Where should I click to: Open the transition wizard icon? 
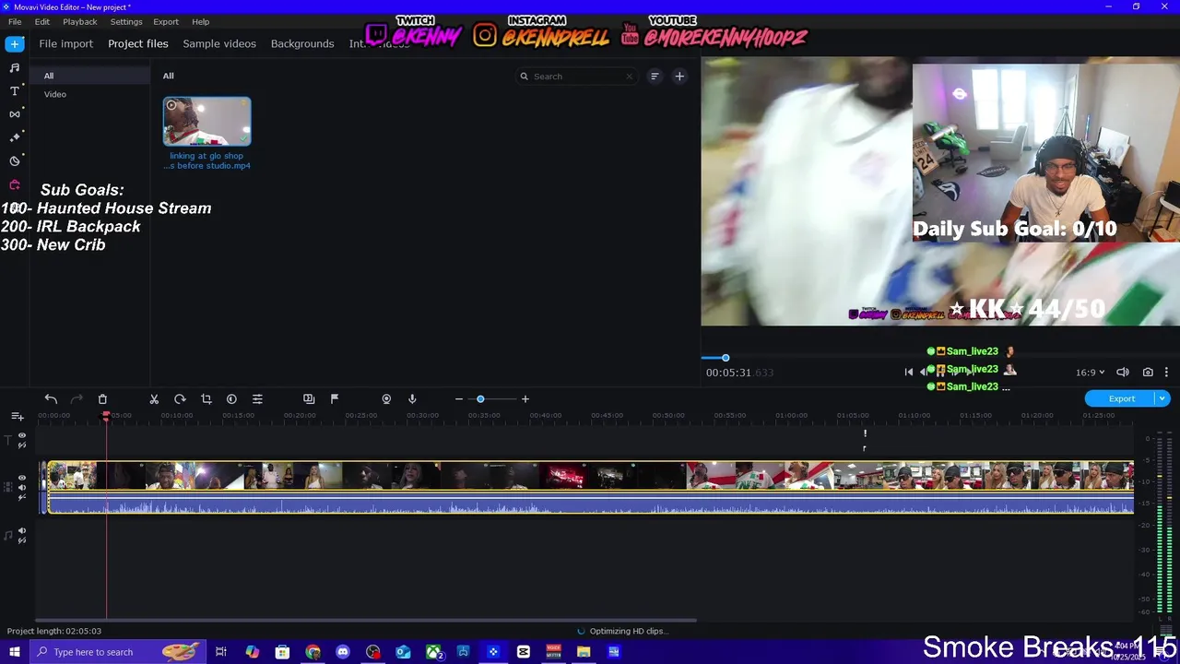[309, 398]
